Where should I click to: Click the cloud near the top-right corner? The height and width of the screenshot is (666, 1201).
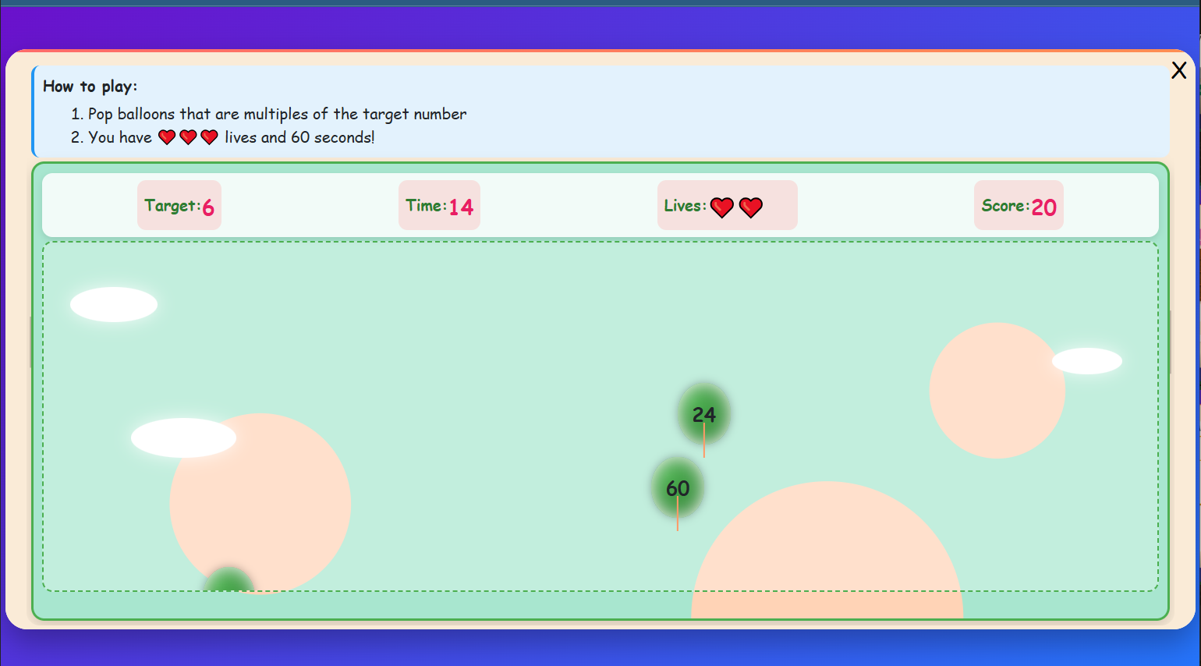coord(1087,362)
